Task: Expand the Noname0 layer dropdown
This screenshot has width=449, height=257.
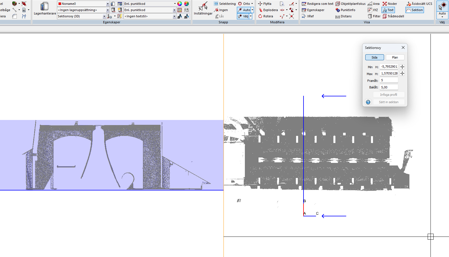Action: click(108, 4)
